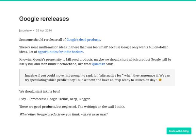
Task: Click the smiley emoji ending the quote
Action: point(160,80)
